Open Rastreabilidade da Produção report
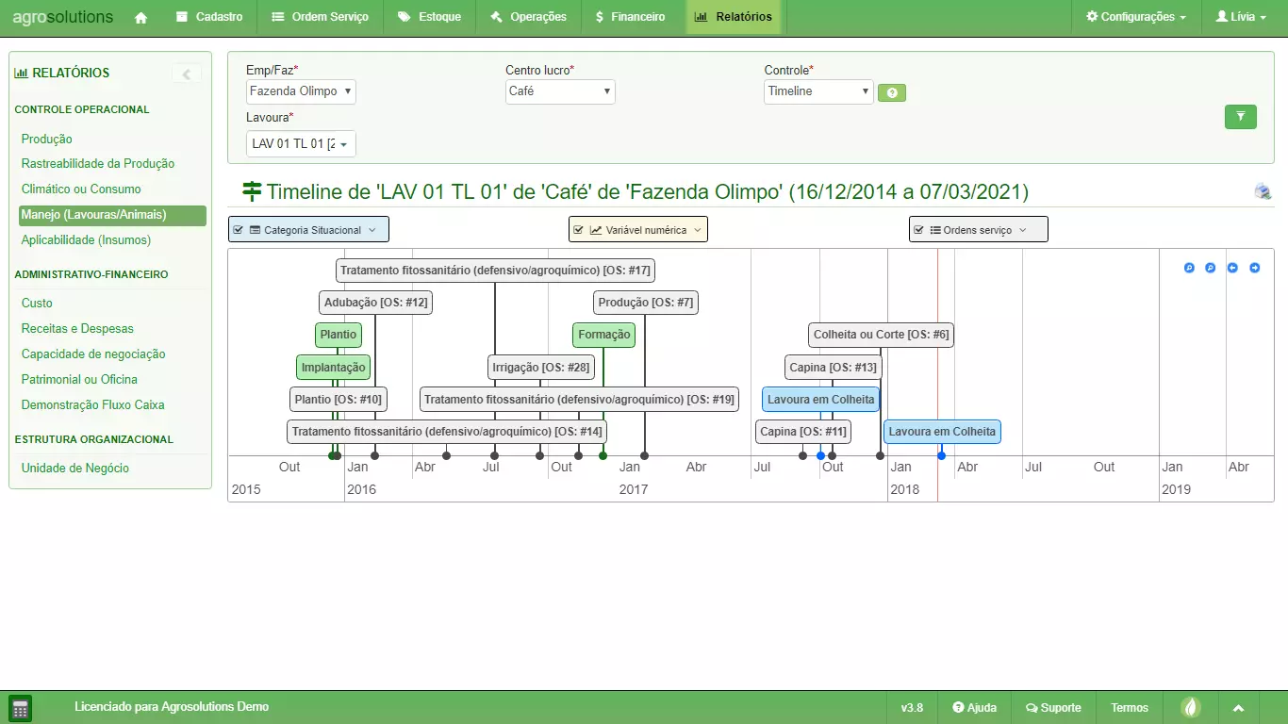1288x724 pixels. (x=98, y=164)
